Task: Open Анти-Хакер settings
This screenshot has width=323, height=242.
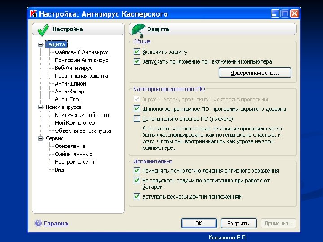Action: [x=70, y=91]
